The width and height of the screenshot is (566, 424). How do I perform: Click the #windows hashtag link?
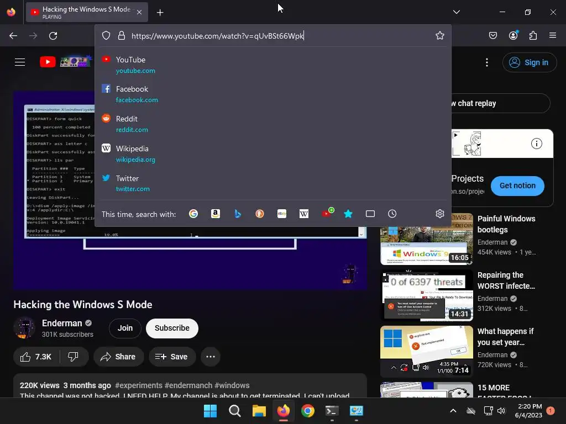(x=232, y=385)
